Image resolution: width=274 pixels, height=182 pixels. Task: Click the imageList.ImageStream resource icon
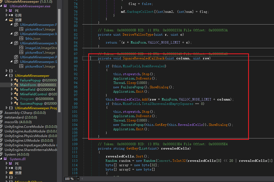tap(22, 48)
